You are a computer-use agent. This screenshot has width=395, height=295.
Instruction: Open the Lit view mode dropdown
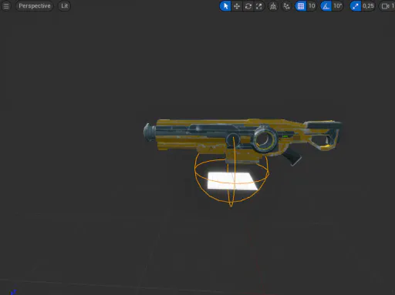[x=64, y=6]
